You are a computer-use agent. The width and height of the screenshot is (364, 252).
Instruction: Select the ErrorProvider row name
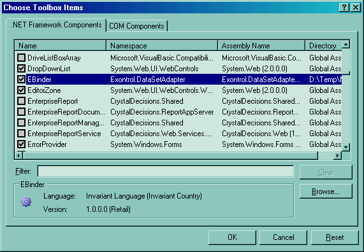click(x=47, y=144)
